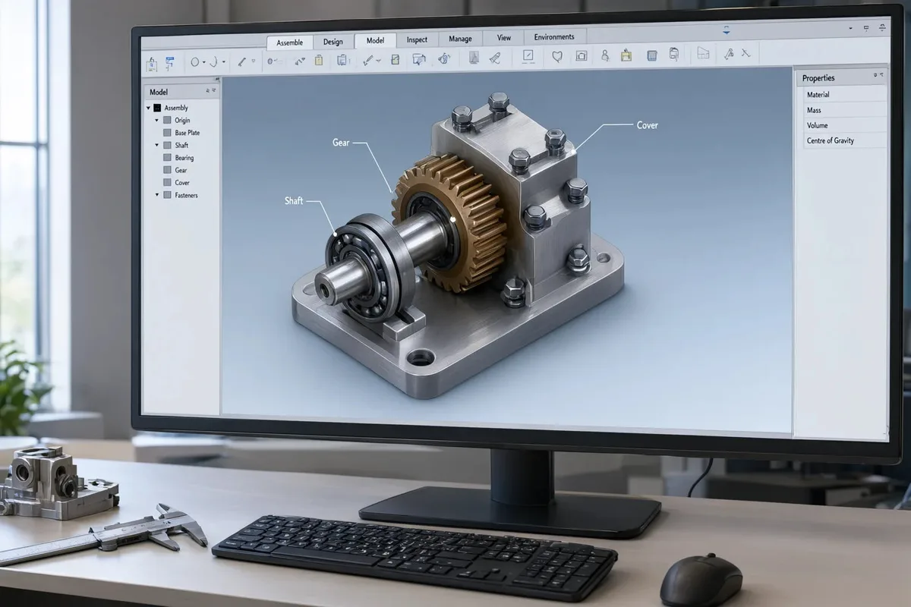This screenshot has width=911, height=607.
Task: Click the Cover annotation label in viewport
Action: [x=647, y=125]
